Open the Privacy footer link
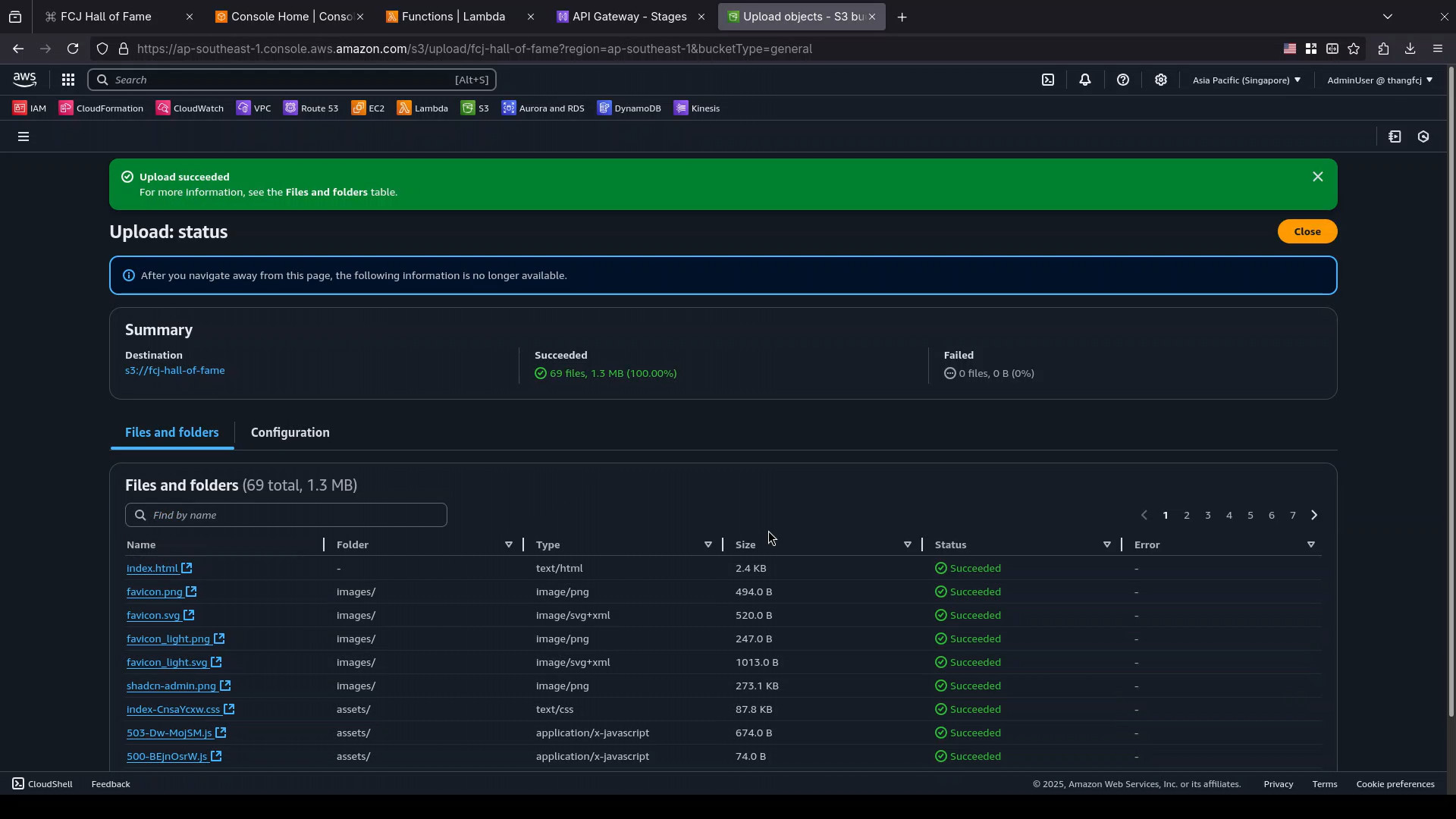1456x819 pixels. (1279, 784)
